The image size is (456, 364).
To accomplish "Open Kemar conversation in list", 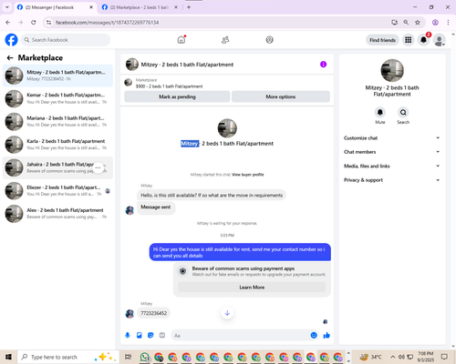I will coord(57,98).
